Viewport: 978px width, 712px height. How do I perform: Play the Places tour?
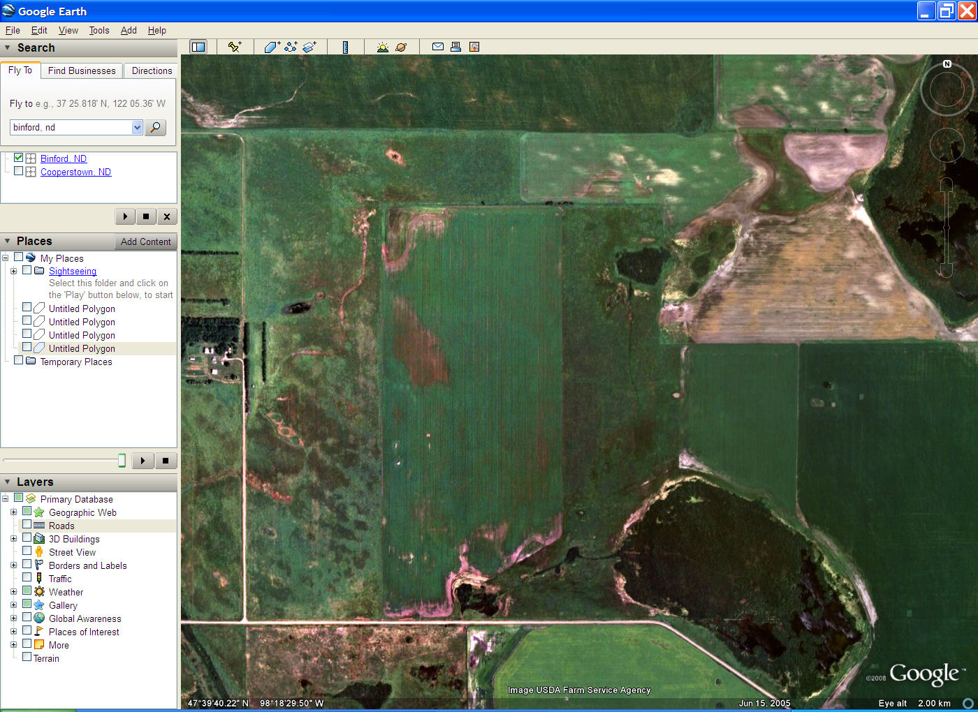pos(143,461)
